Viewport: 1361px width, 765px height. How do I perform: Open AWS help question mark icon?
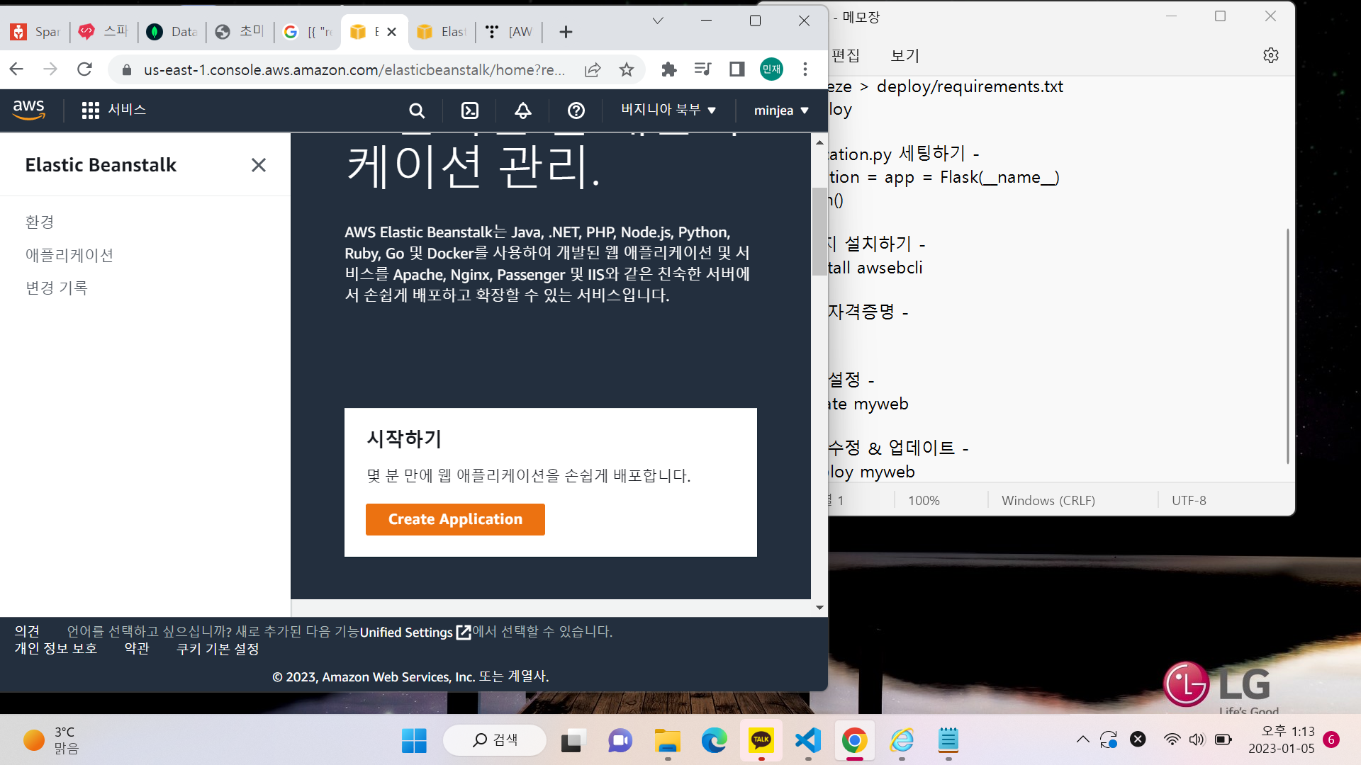click(576, 110)
